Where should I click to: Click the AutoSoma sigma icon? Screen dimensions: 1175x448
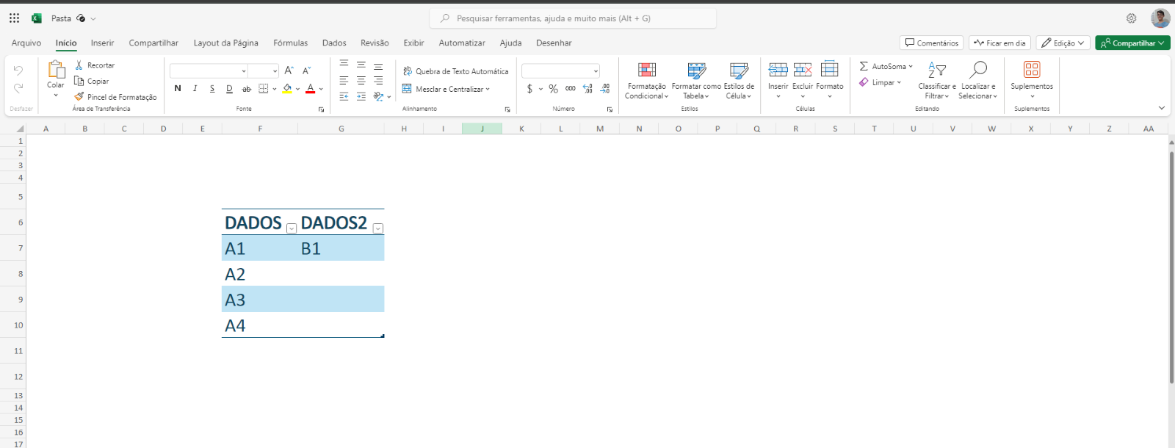tap(864, 66)
